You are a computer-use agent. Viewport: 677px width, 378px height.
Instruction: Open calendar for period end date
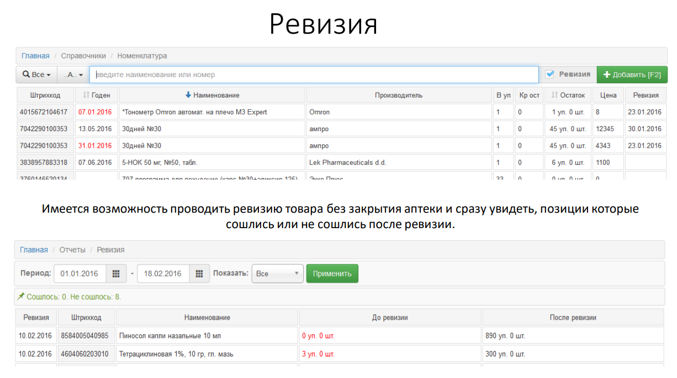(199, 274)
